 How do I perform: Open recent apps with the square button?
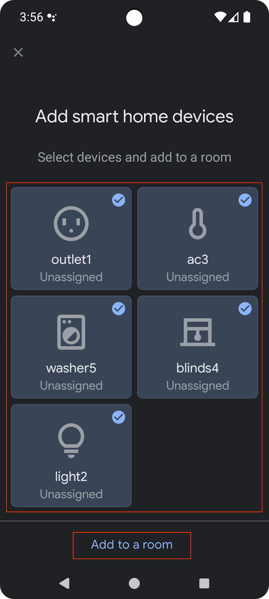204,583
